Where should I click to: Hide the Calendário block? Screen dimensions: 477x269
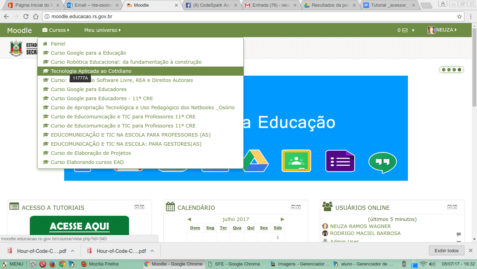pyautogui.click(x=293, y=207)
